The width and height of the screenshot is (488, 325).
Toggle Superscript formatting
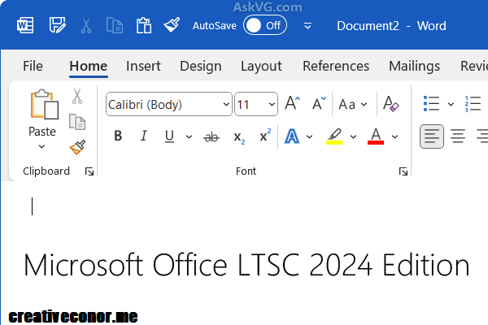[265, 136]
